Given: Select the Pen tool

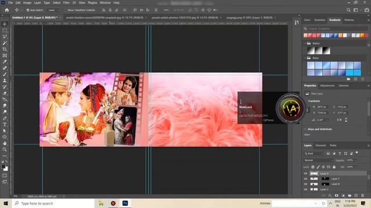Looking at the screenshot, I should [x=5, y=118].
